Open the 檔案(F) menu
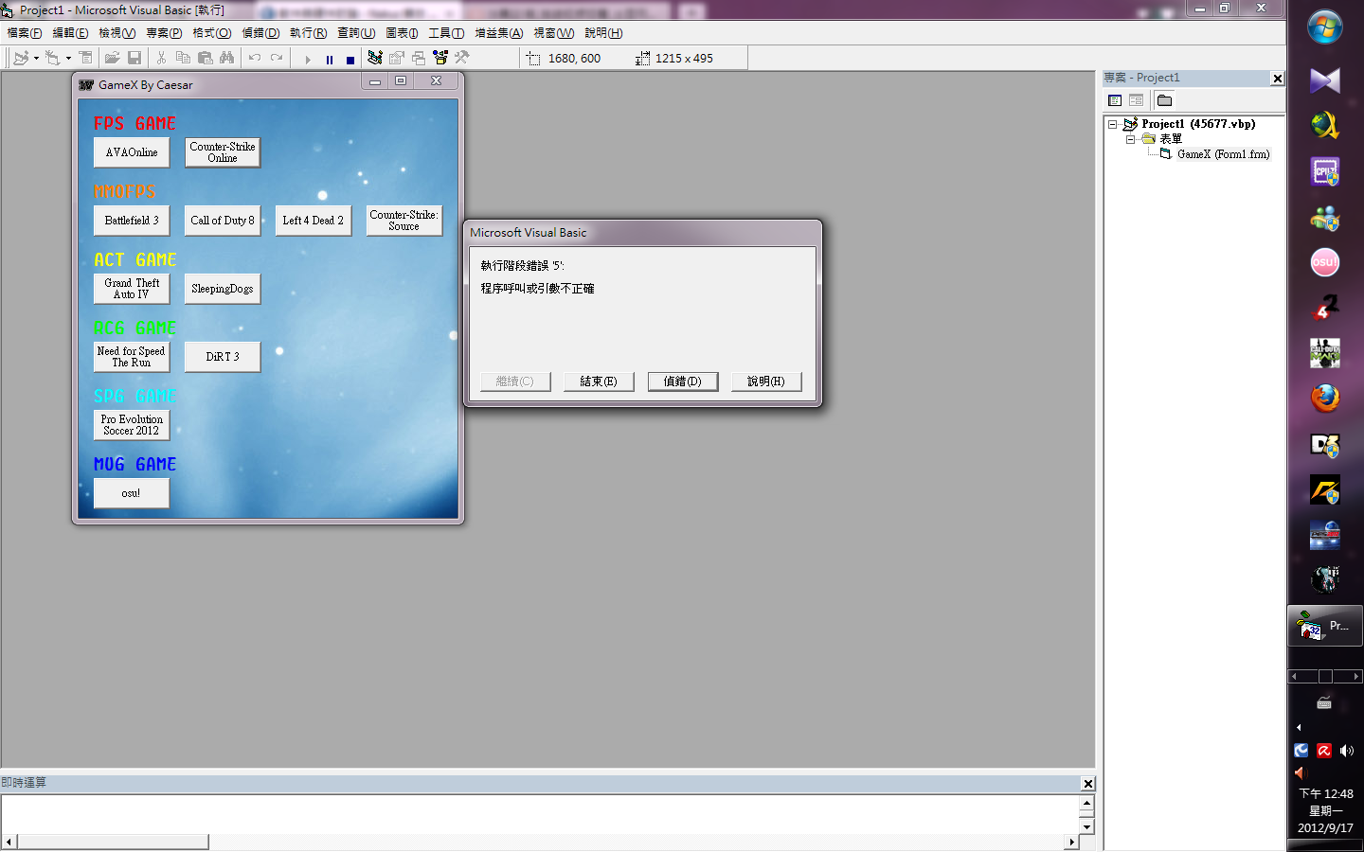The image size is (1364, 852). coord(25,33)
